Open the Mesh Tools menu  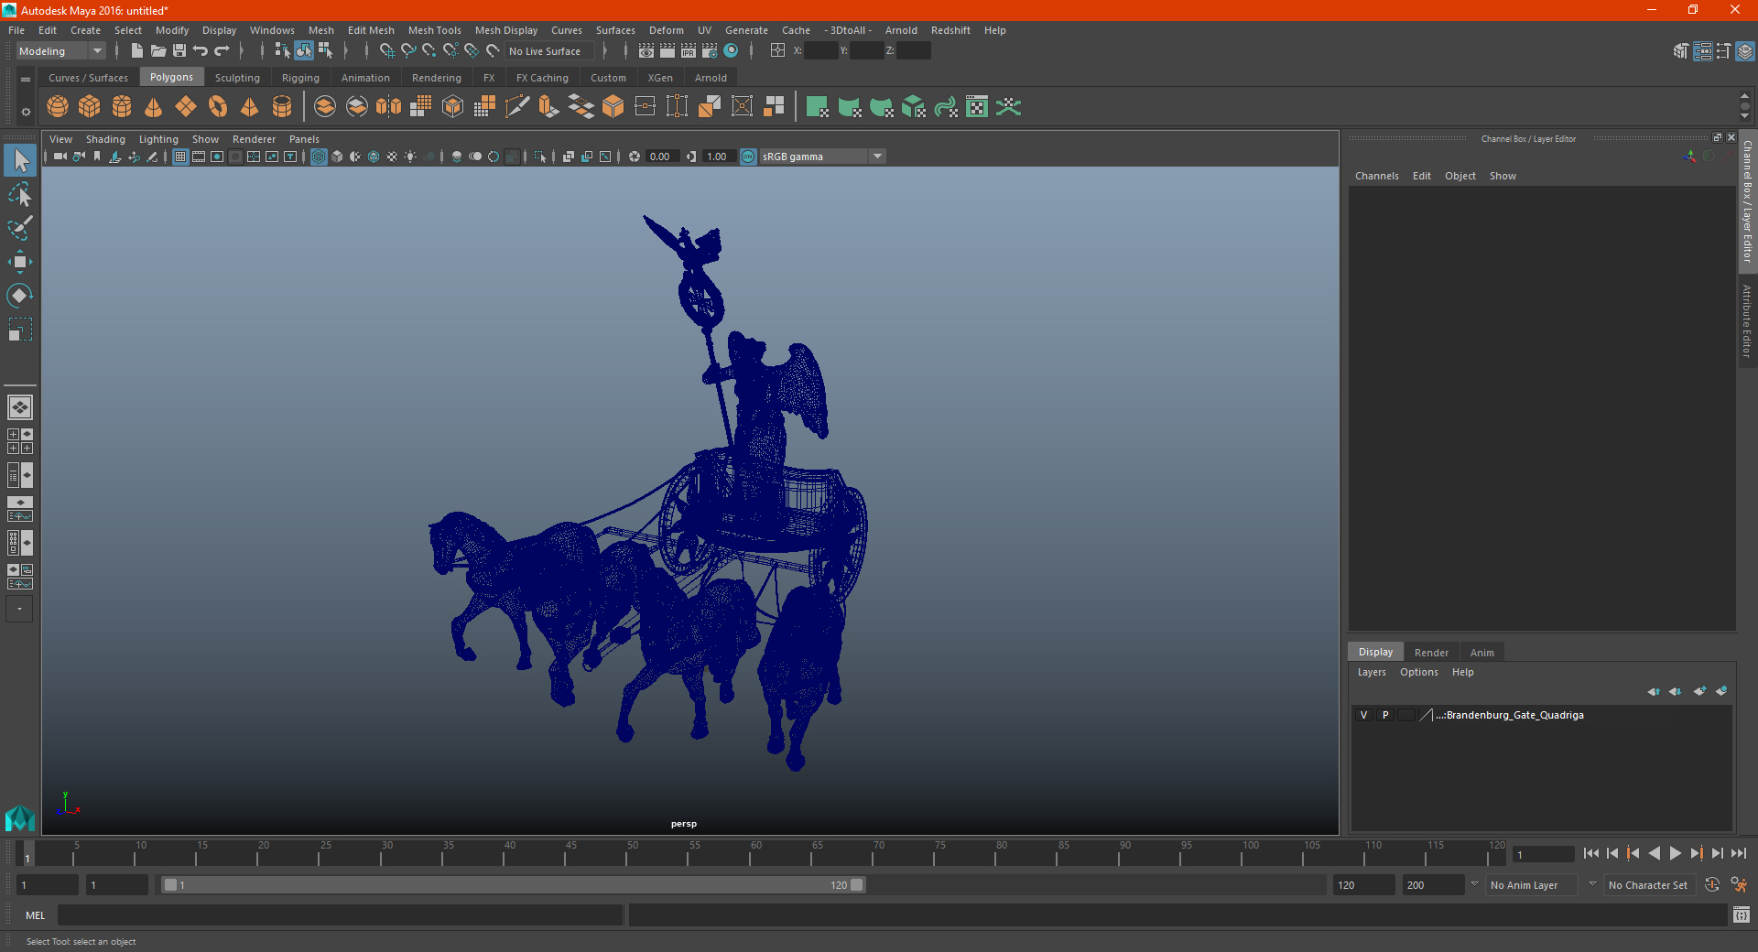click(x=435, y=30)
